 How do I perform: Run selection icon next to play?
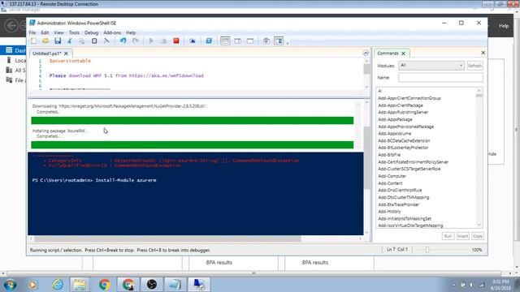(163, 41)
